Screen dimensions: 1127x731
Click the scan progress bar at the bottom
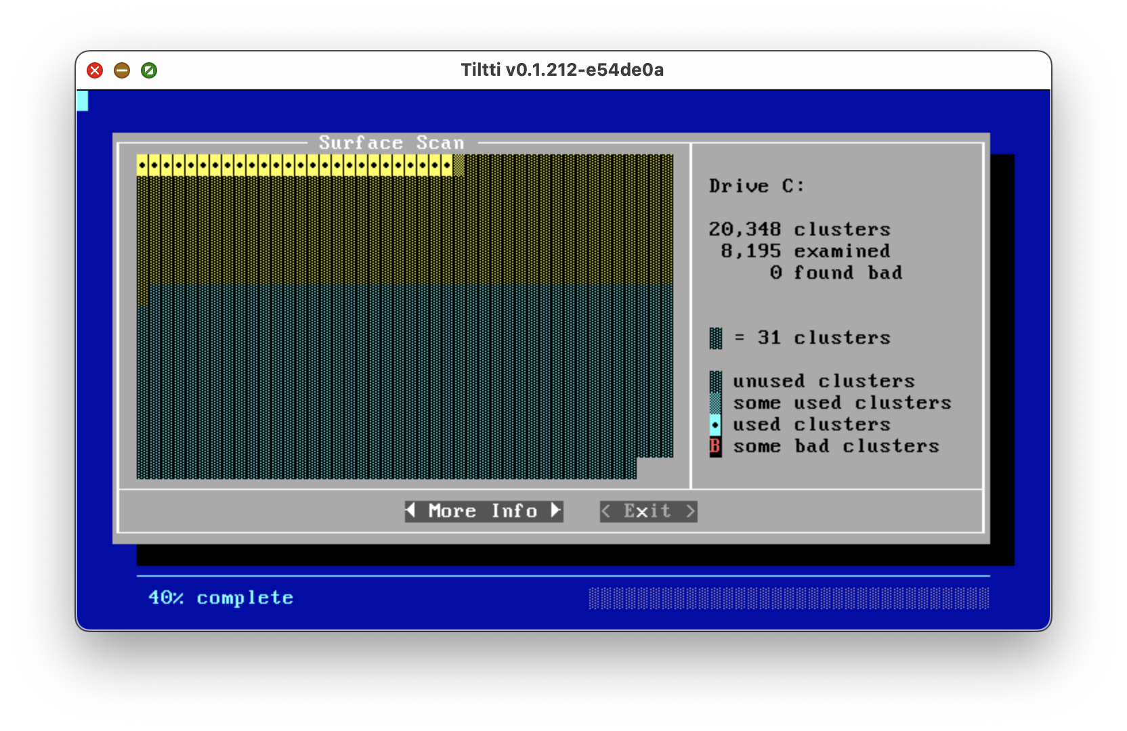pos(788,598)
